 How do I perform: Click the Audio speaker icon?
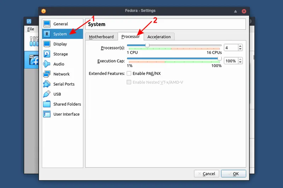coord(47,64)
